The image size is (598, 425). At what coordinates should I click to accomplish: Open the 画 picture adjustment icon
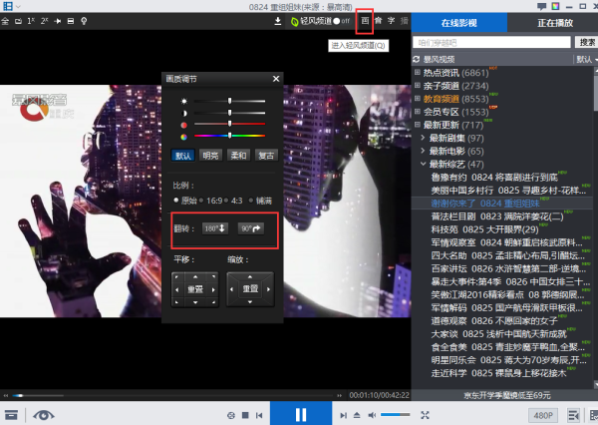coord(365,20)
